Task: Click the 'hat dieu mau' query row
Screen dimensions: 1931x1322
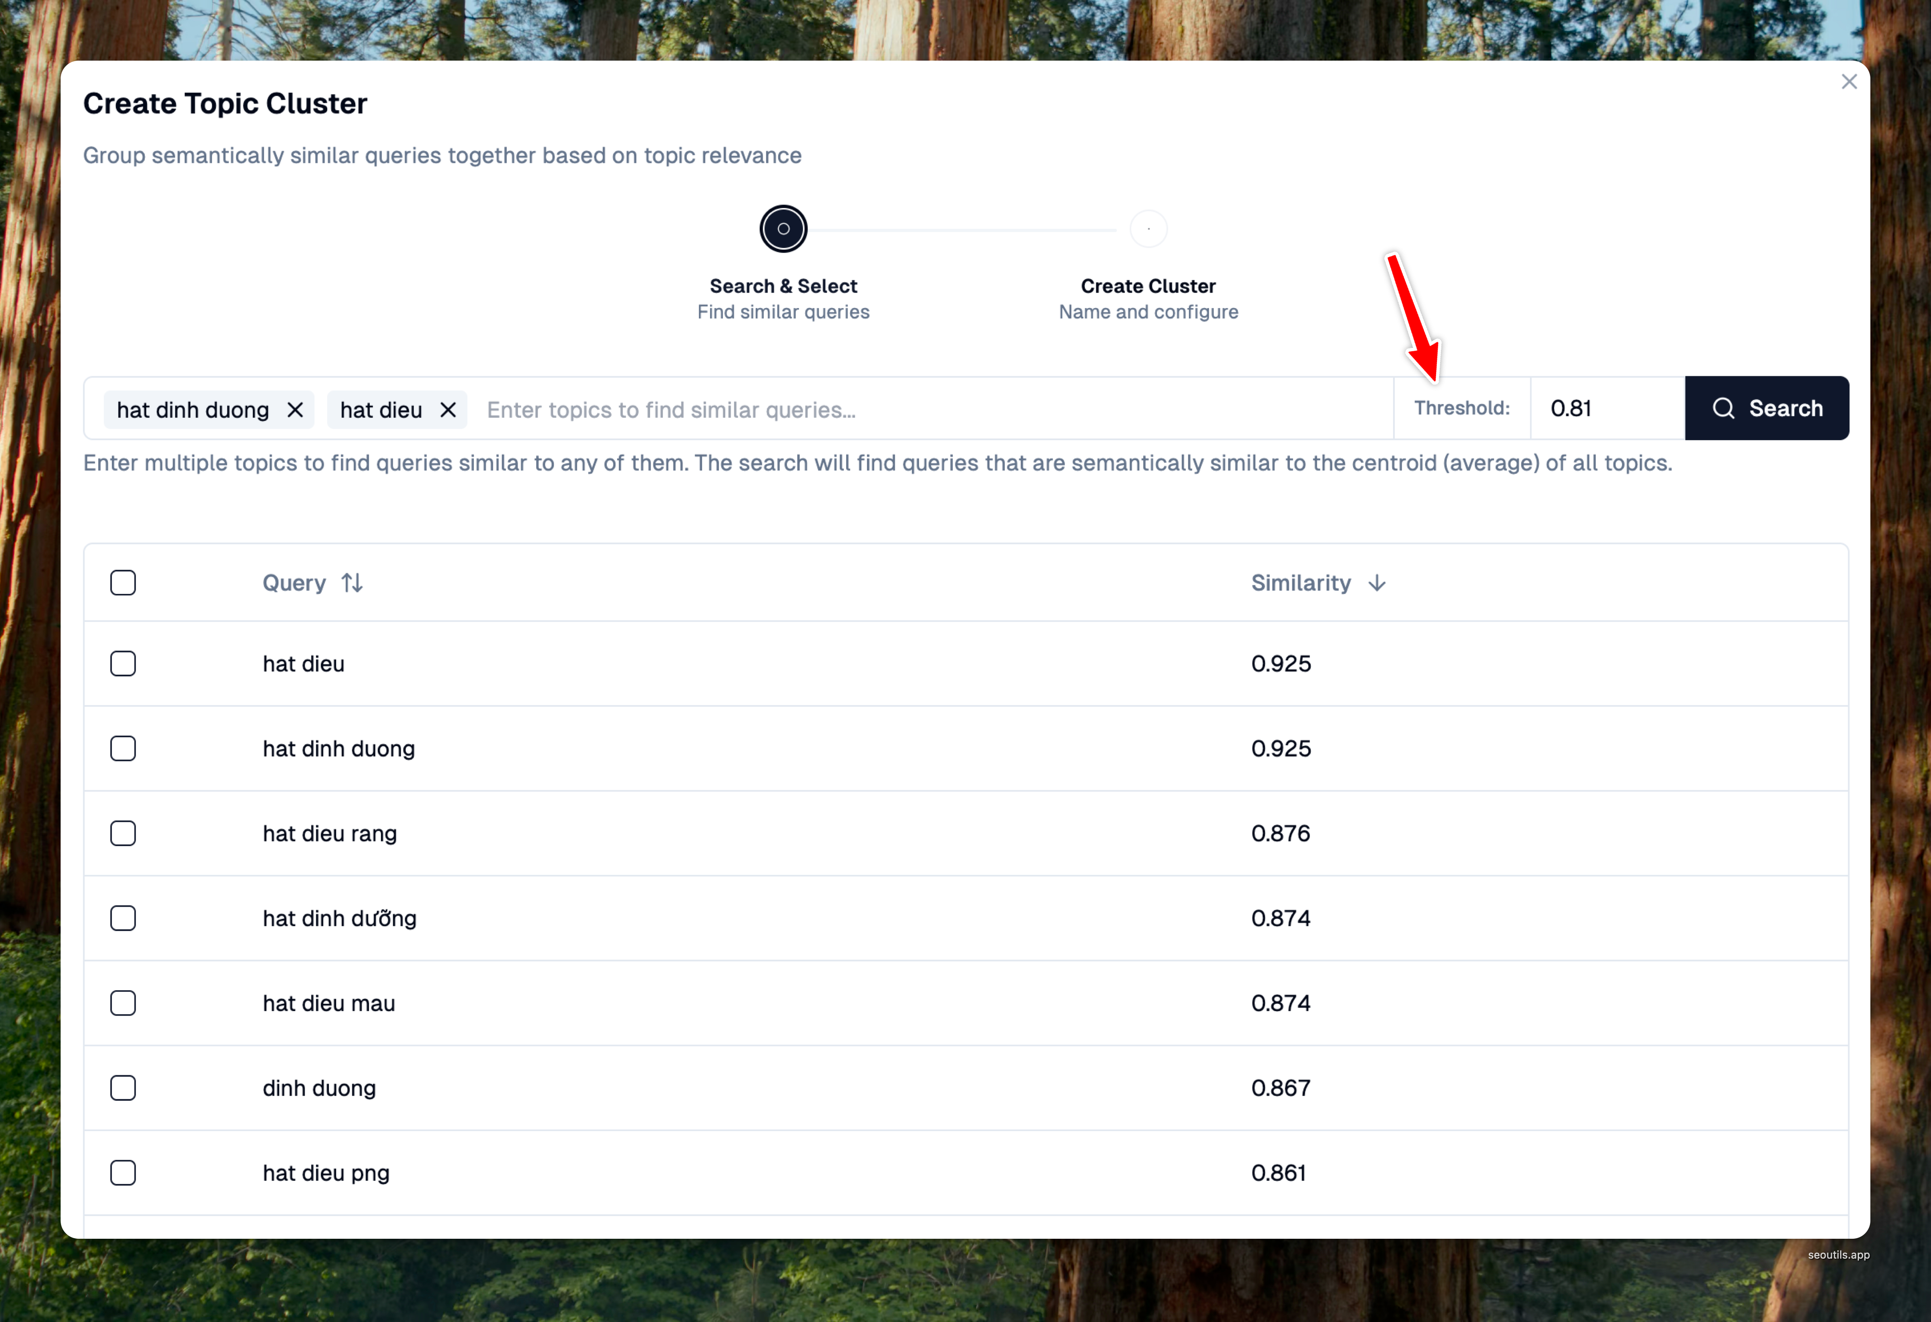Action: pos(329,1003)
